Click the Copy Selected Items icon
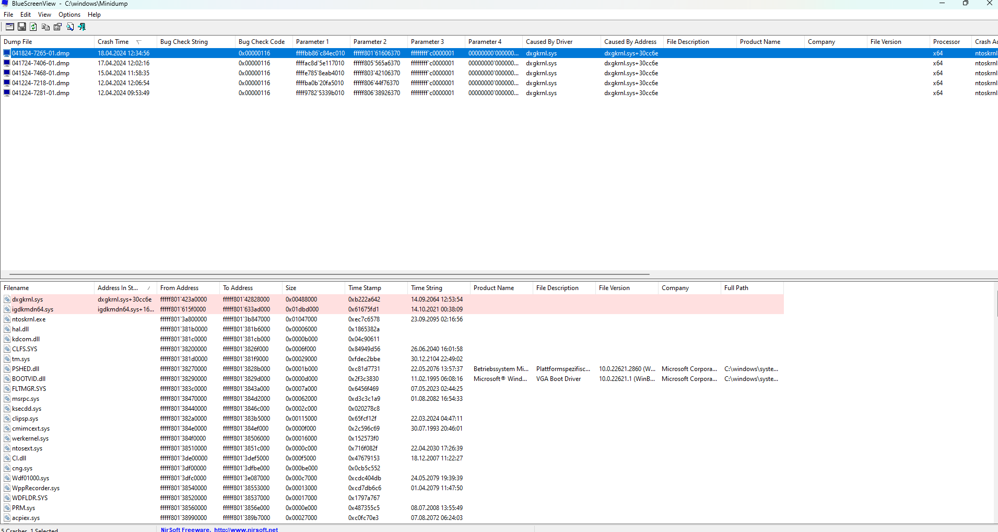998x532 pixels. tap(45, 27)
